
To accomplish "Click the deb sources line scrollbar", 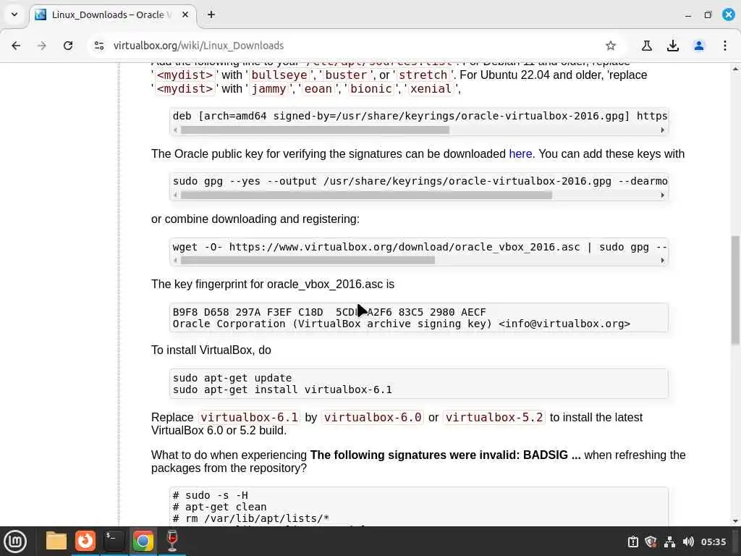I will [315, 130].
